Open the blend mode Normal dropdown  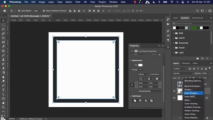(183, 73)
